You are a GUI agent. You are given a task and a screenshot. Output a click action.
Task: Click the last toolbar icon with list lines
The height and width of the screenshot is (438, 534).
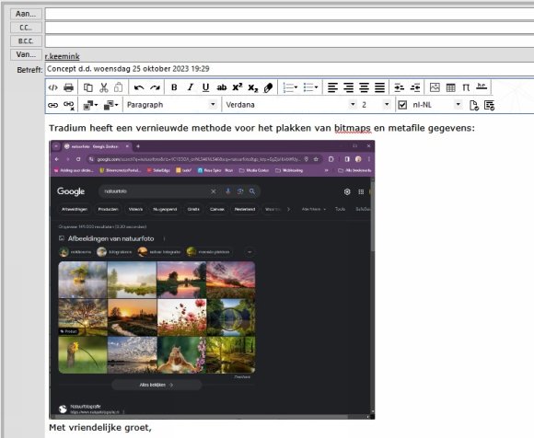point(490,105)
